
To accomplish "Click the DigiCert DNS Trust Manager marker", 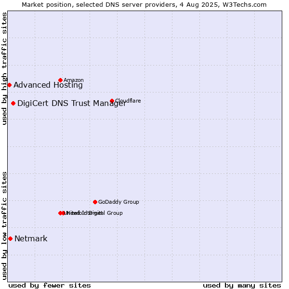I will [13, 103].
